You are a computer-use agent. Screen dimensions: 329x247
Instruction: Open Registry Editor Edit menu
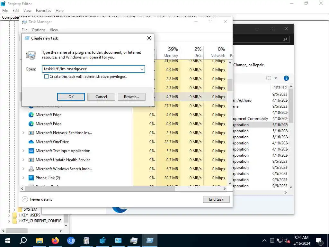pos(16,11)
